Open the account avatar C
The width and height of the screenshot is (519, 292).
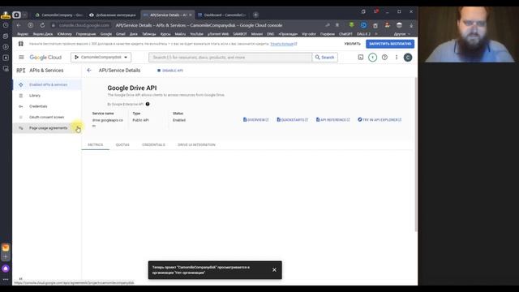click(408, 58)
